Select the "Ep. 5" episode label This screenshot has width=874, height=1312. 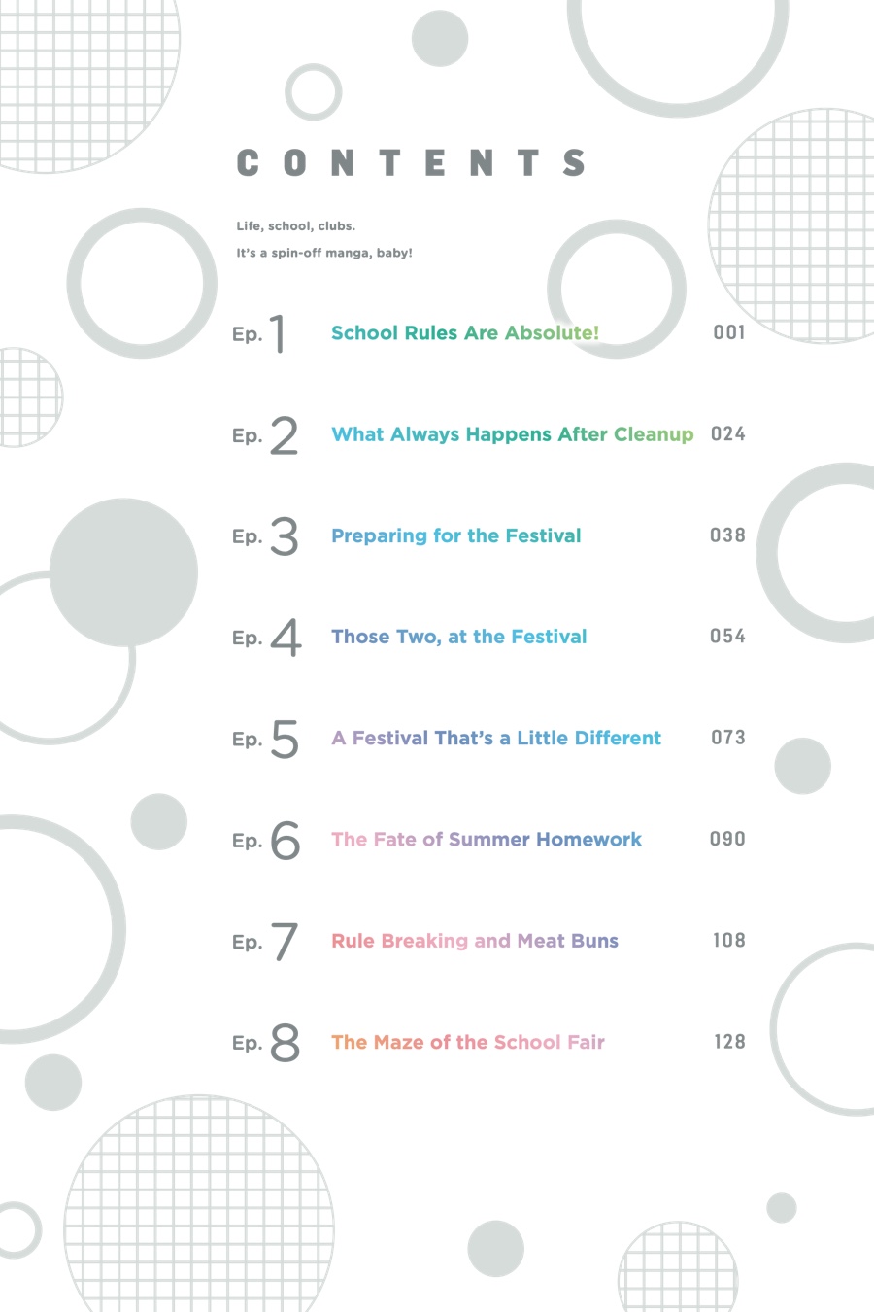[265, 739]
